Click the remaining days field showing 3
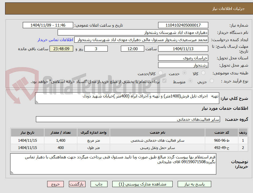This screenshot has height=193, width=253. (x=96, y=49)
